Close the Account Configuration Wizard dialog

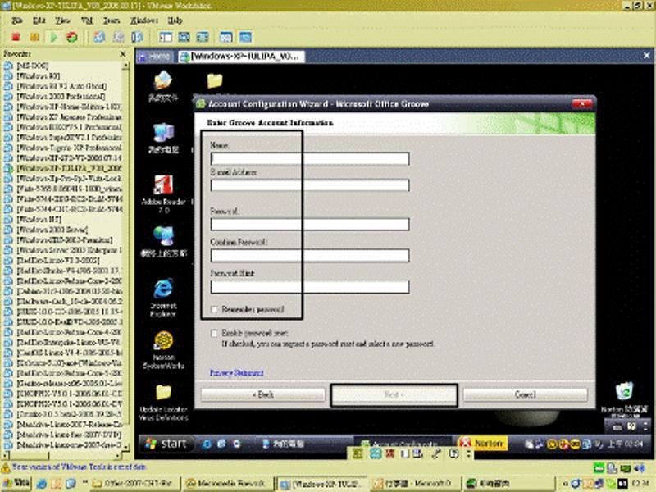[582, 103]
